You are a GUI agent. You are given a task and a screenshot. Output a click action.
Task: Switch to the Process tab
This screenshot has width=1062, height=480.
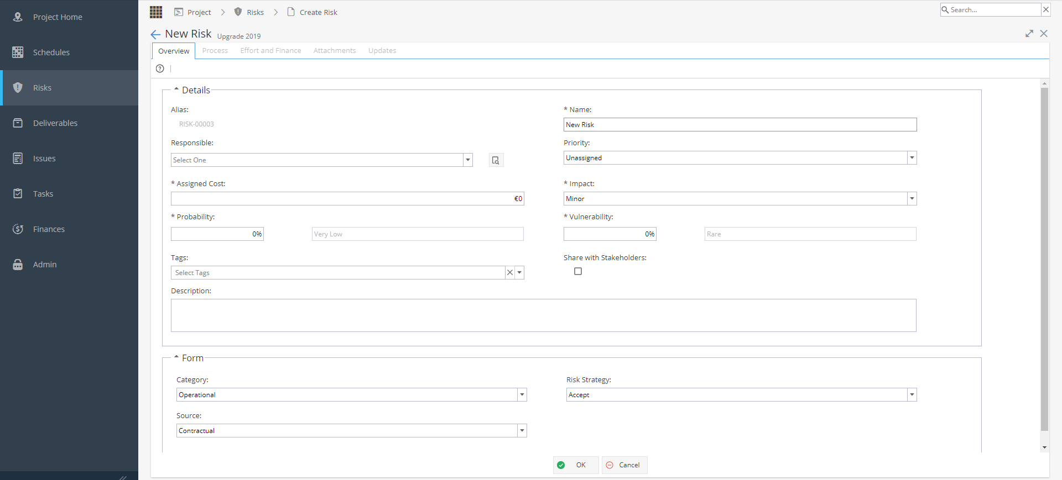click(215, 51)
